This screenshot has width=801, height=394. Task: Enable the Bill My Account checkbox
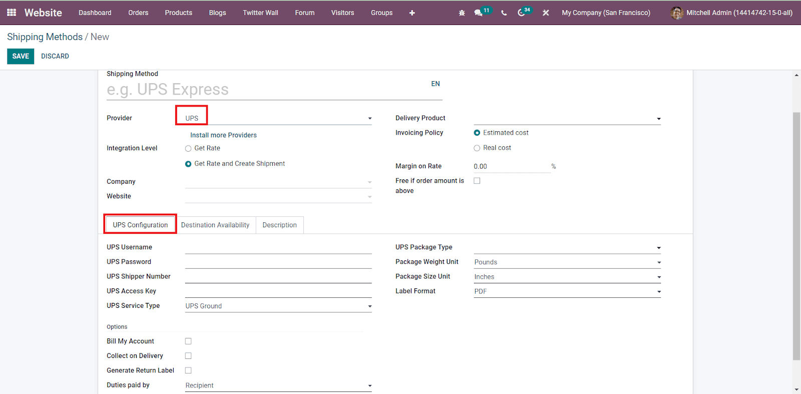pyautogui.click(x=188, y=341)
